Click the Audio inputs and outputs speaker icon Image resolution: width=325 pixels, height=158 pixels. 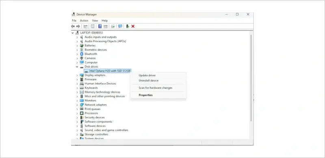pyautogui.click(x=82, y=37)
